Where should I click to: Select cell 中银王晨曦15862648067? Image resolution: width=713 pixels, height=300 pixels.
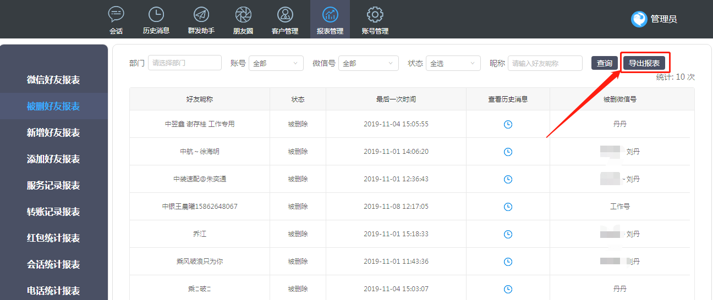200,207
